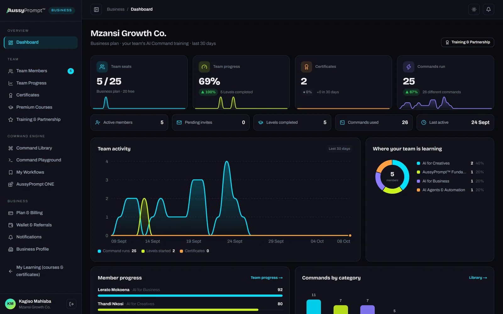This screenshot has width=503, height=314.
Task: Open AussyPrompt ONE
Action: click(41, 184)
